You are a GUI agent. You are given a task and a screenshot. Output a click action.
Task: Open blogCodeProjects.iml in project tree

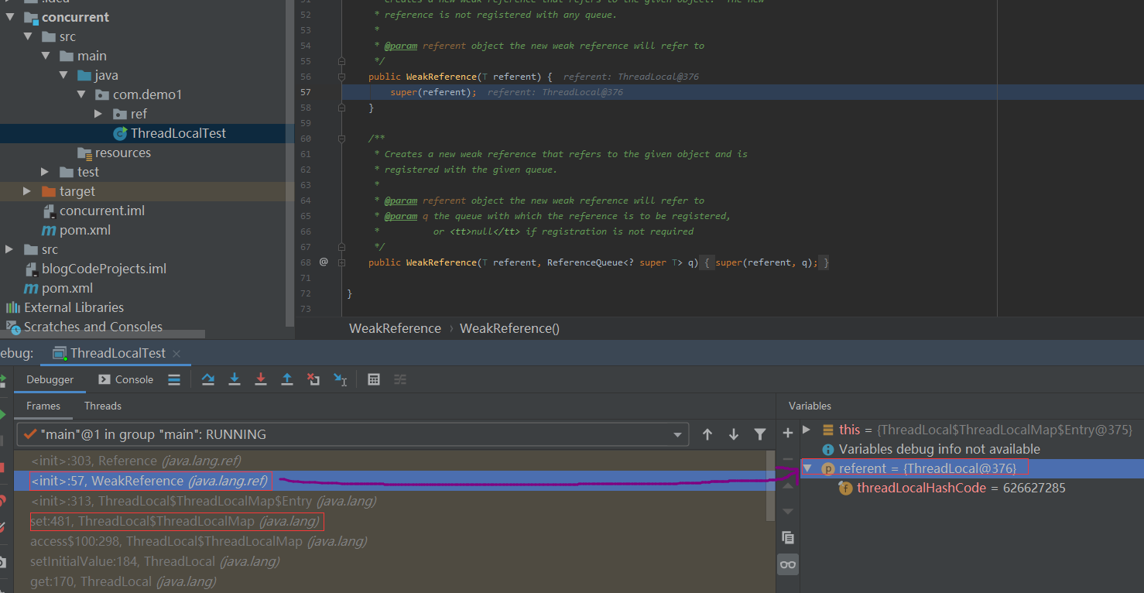[x=104, y=269]
